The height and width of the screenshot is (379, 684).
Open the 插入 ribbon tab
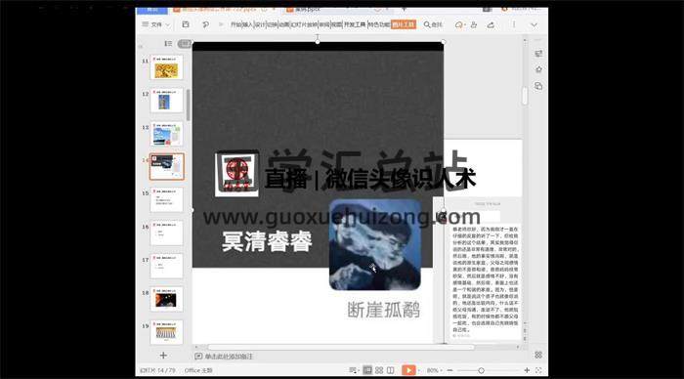[248, 24]
